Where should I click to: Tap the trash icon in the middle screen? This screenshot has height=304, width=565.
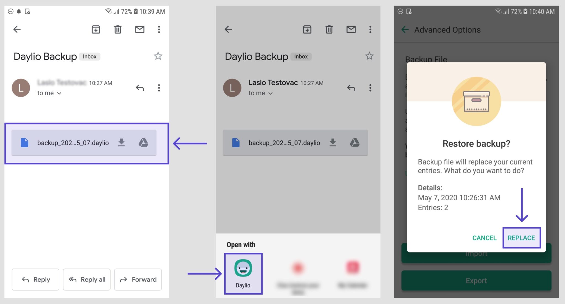pyautogui.click(x=329, y=29)
